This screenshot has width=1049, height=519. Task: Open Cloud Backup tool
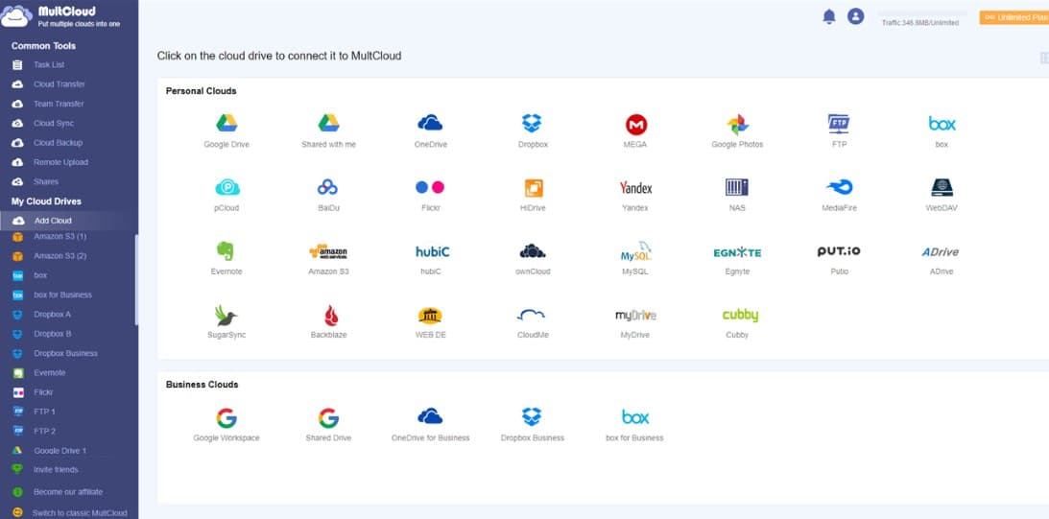[59, 142]
